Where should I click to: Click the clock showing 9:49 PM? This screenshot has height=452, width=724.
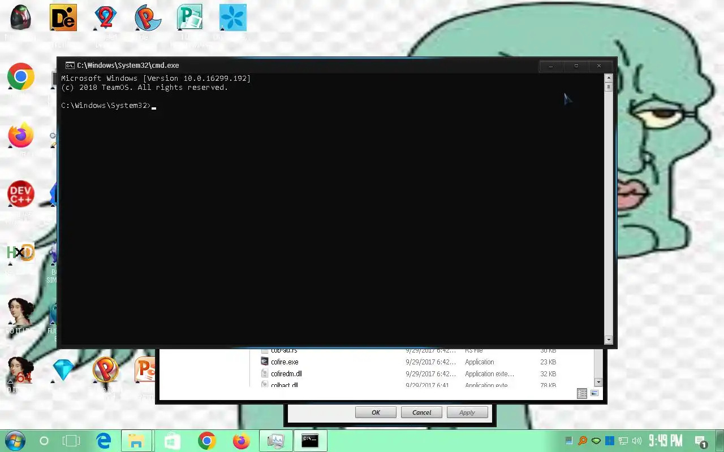[665, 441]
